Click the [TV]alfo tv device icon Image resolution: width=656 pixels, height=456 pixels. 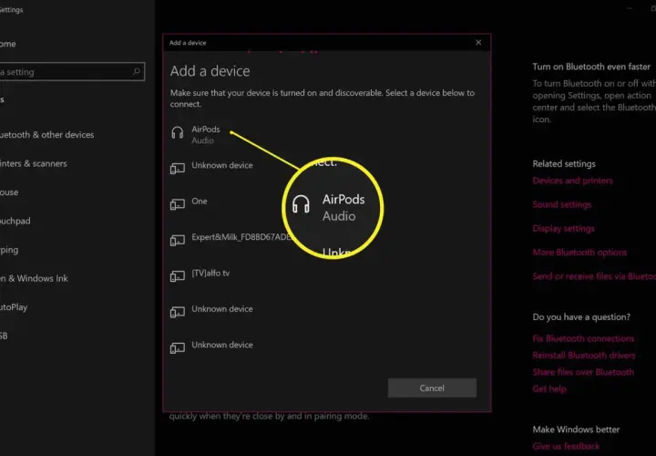pyautogui.click(x=178, y=276)
